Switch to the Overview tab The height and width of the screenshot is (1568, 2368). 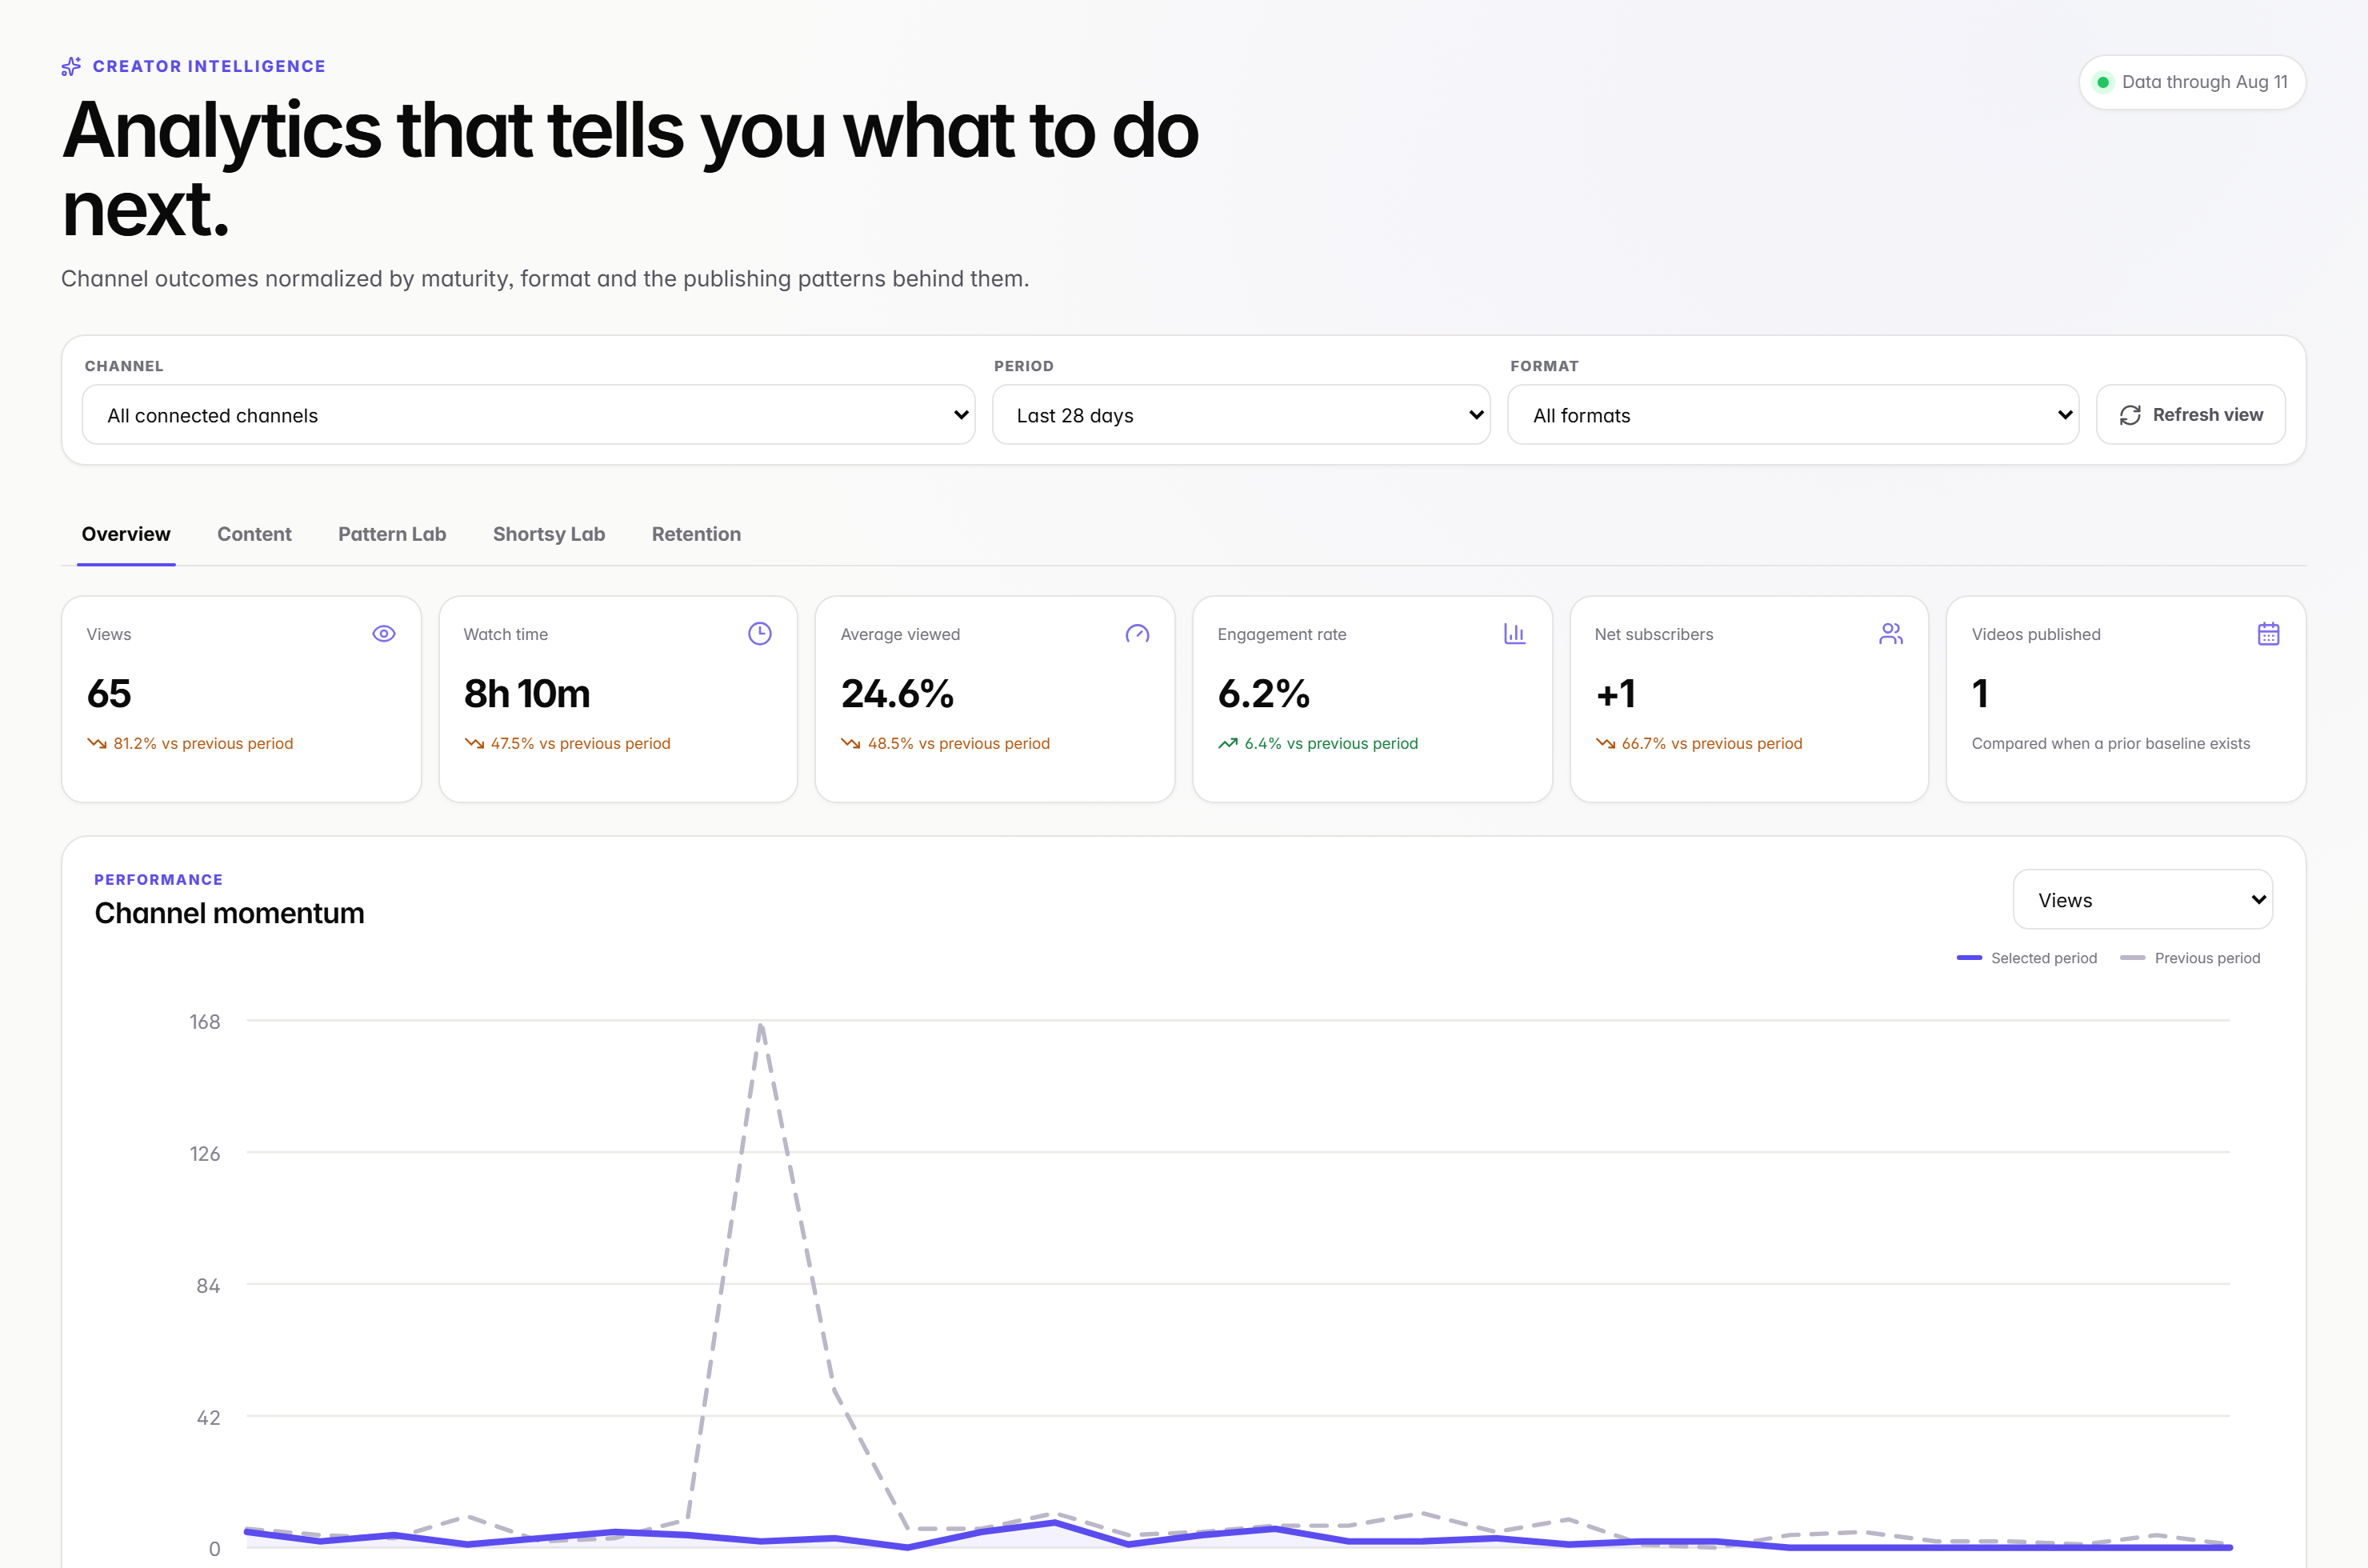click(x=126, y=534)
